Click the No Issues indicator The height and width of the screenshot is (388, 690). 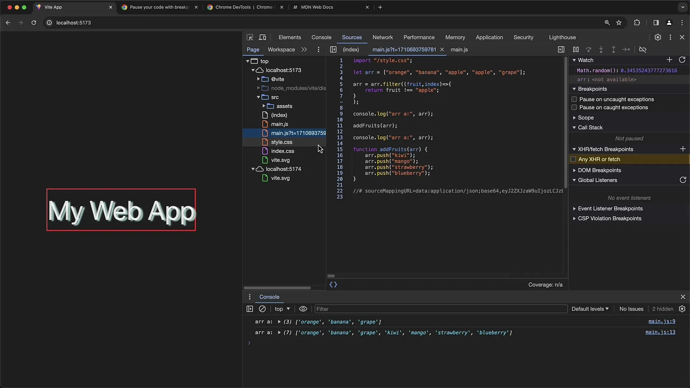click(x=631, y=309)
